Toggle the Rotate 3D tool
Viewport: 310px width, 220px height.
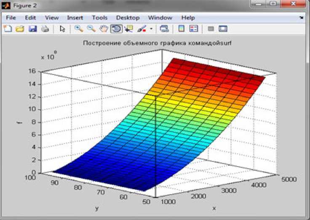click(x=116, y=29)
